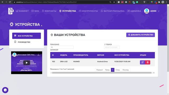
Task: Click the table scrollbar's left arrow
Action: pyautogui.click(x=51, y=73)
